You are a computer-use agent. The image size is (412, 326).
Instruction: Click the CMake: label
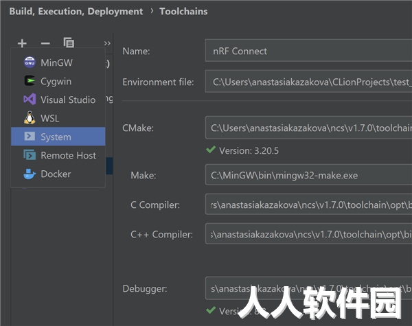click(x=138, y=128)
